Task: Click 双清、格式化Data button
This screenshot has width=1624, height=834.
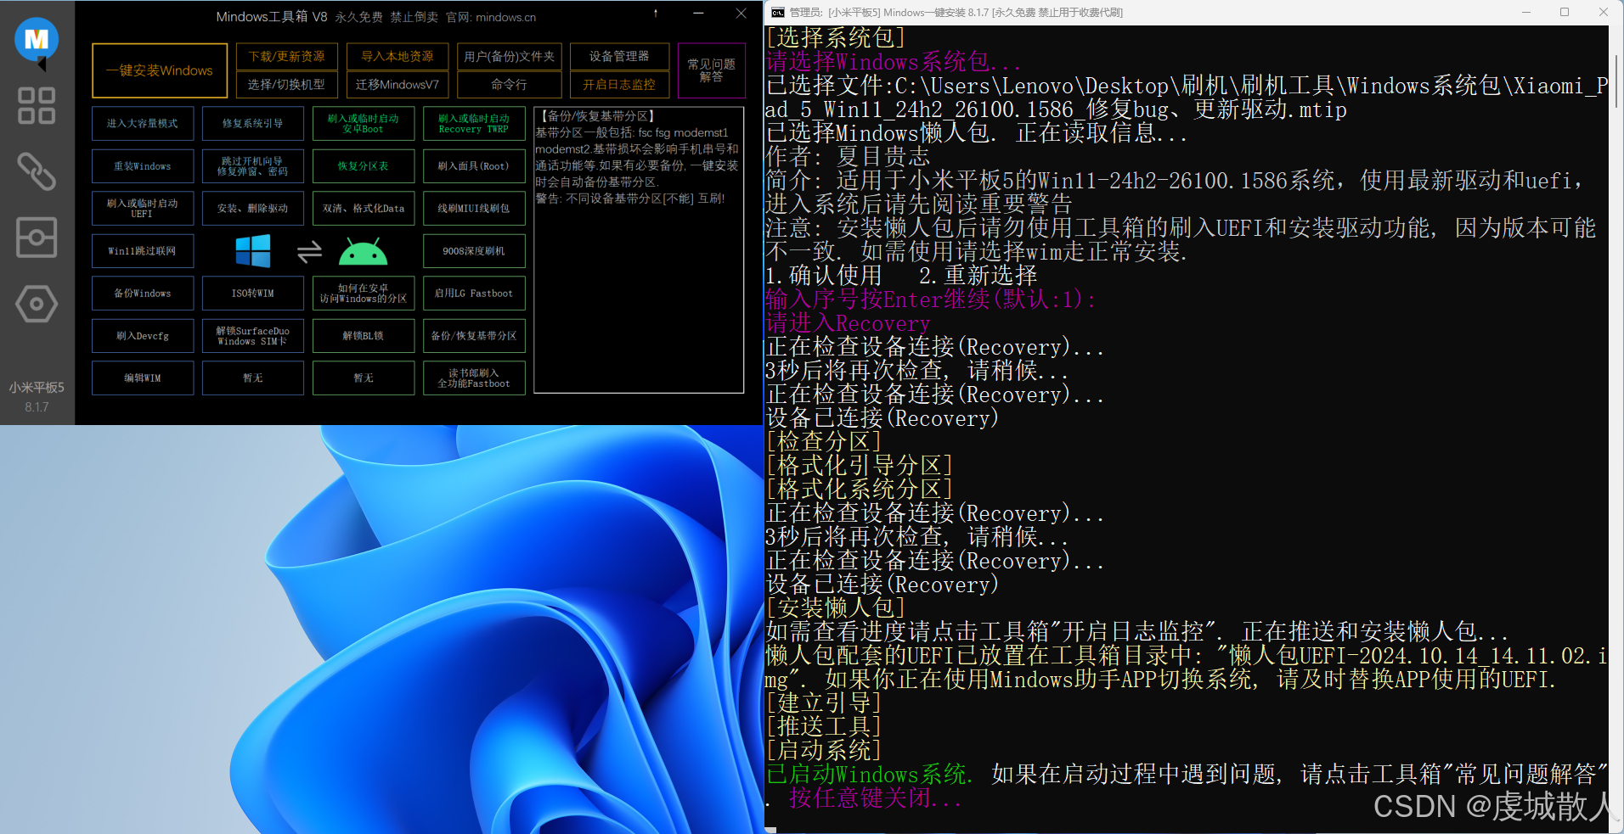Action: click(x=364, y=209)
